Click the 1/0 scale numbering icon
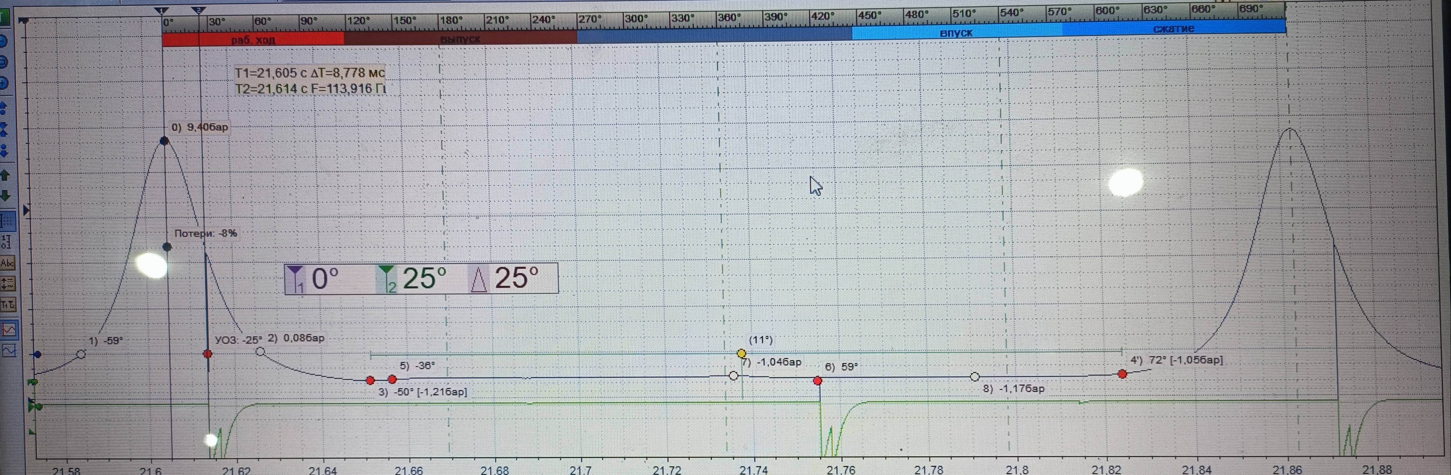 click(x=6, y=242)
